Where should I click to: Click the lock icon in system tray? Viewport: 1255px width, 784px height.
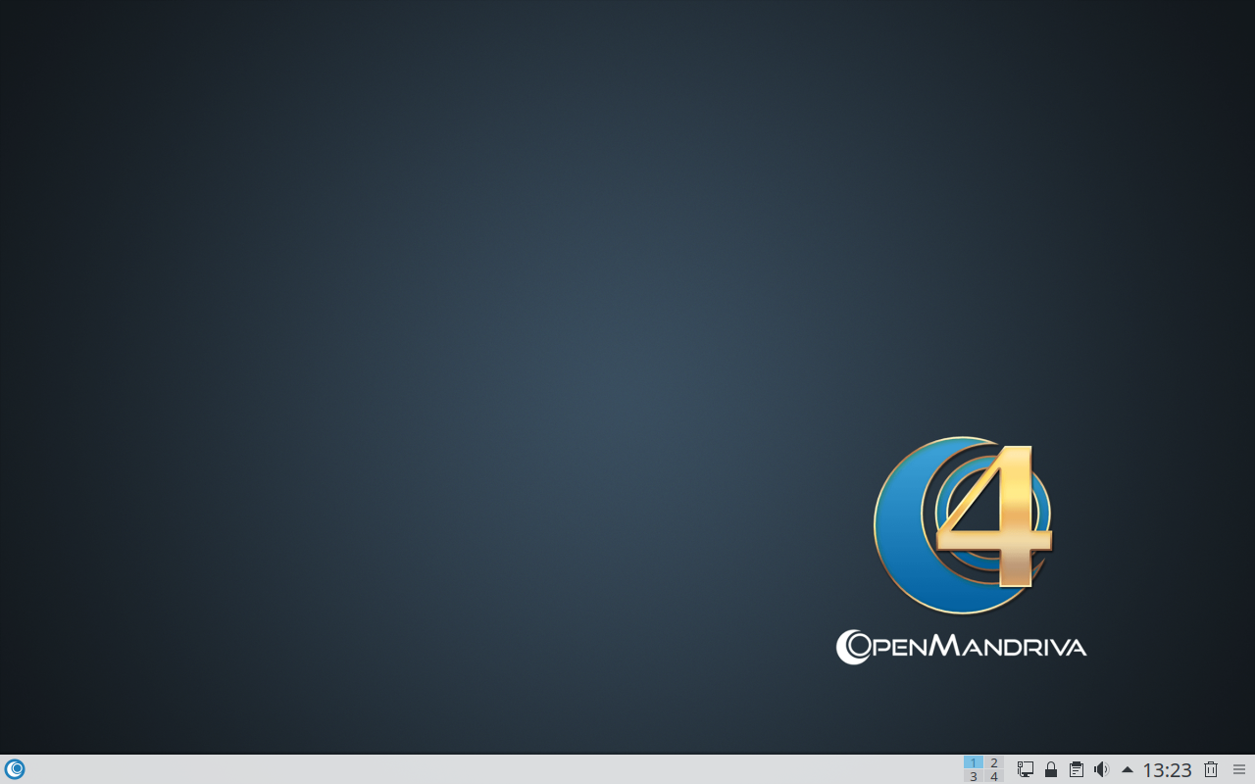(1051, 769)
